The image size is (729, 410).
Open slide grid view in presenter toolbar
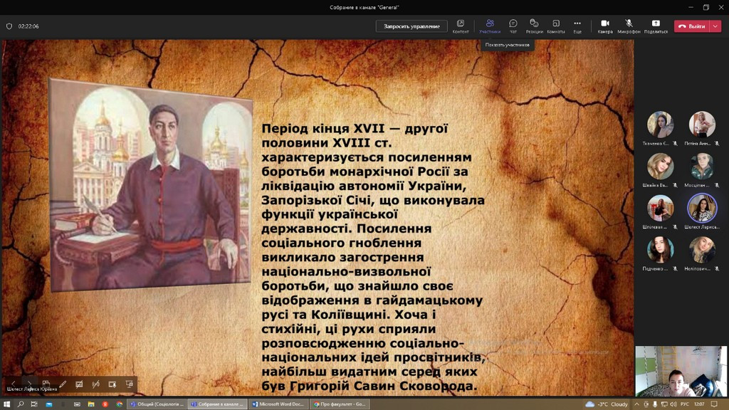[x=46, y=384]
